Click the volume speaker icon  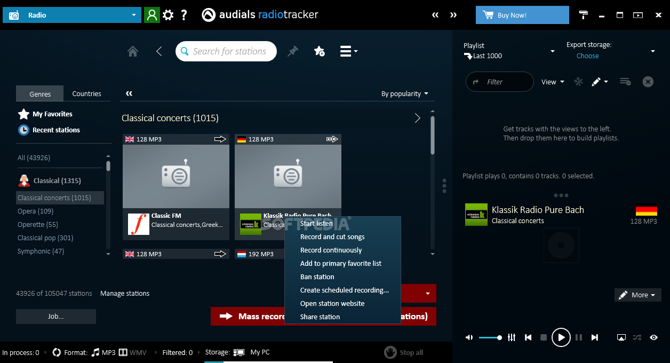[x=469, y=337]
